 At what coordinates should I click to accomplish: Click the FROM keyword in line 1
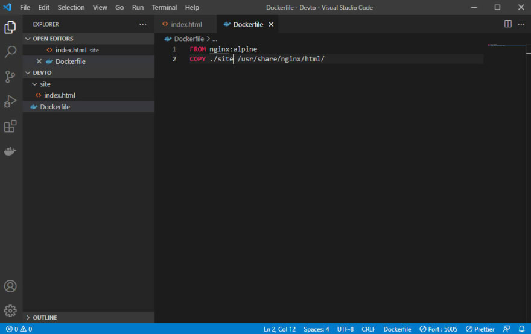tap(198, 49)
